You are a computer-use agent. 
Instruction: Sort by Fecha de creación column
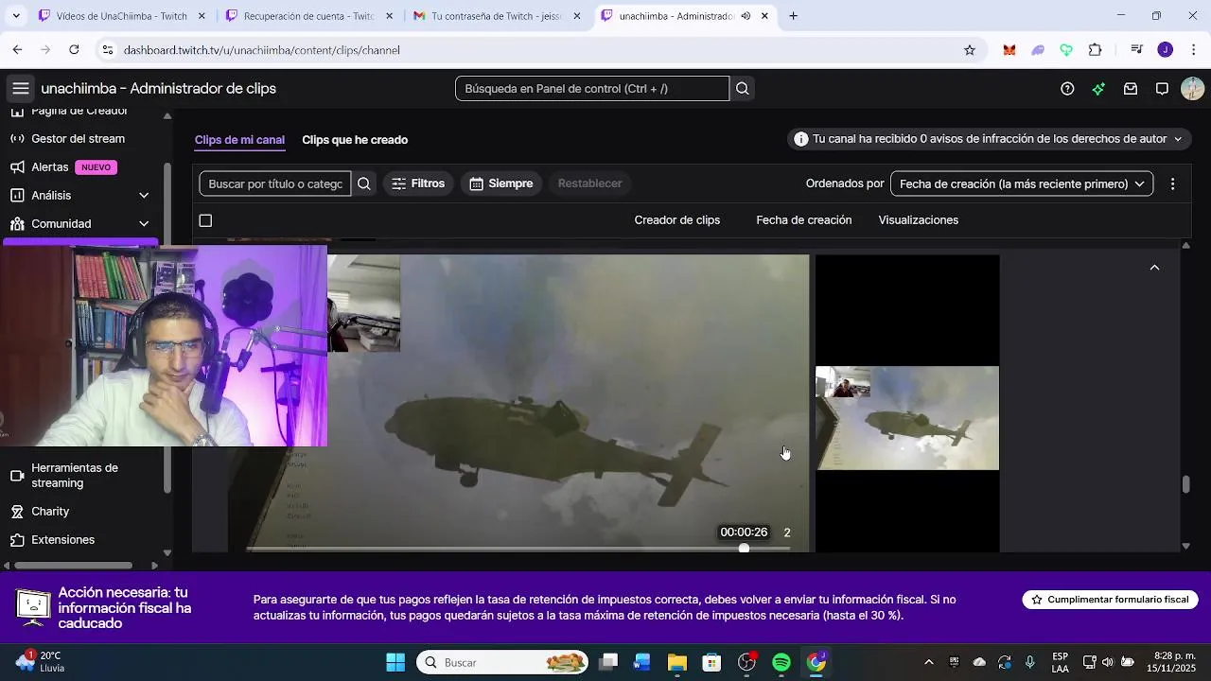tap(804, 220)
